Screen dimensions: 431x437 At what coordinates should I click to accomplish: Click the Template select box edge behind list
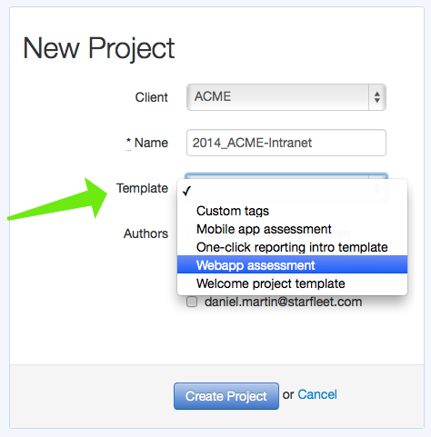[x=286, y=176]
